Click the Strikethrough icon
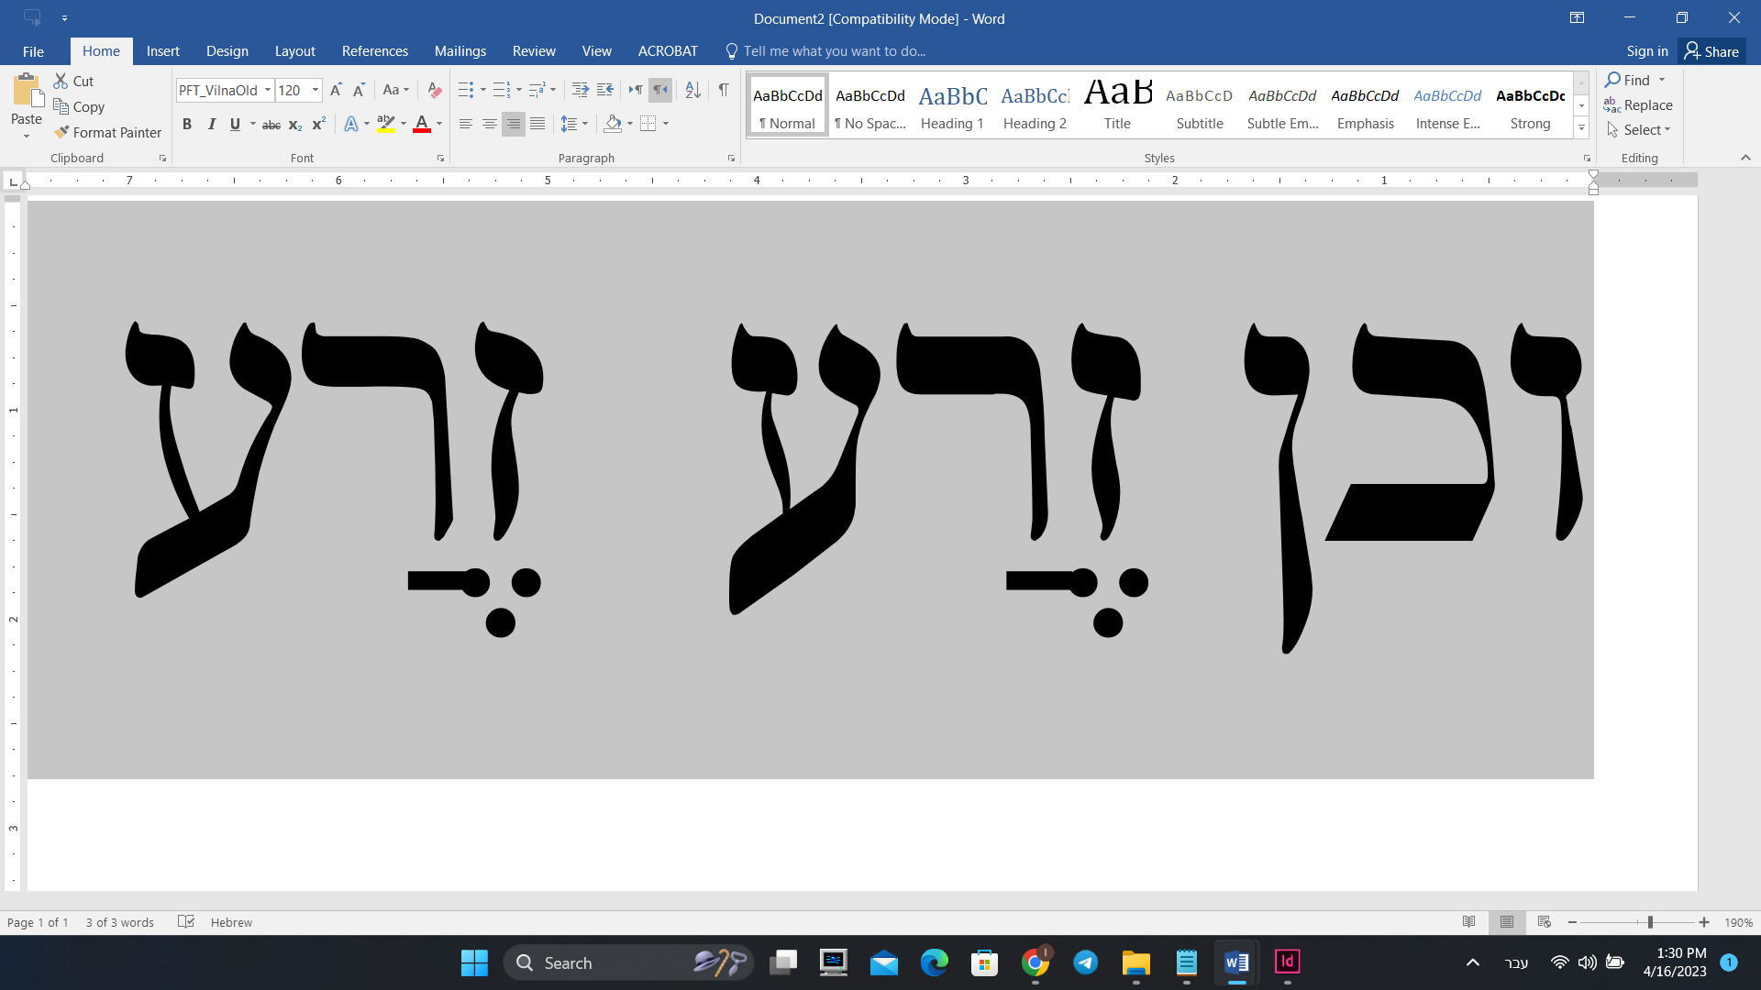Screen dimensions: 1761x990 [271, 125]
